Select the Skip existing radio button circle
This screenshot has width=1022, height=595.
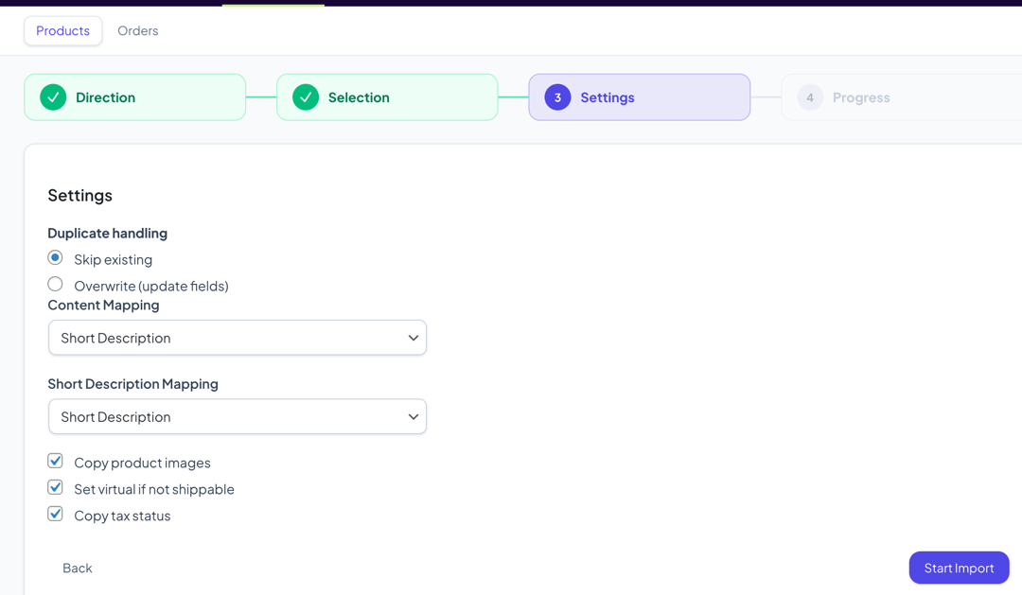pos(54,257)
